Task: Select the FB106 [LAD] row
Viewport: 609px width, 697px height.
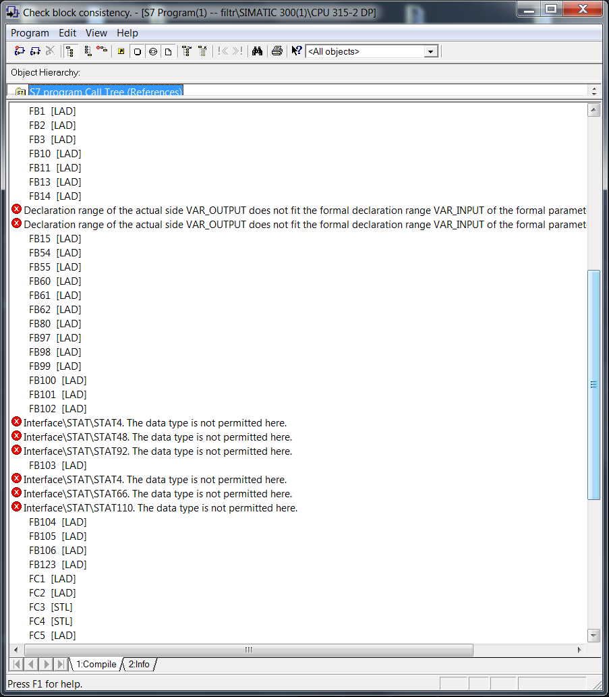Action: pos(58,551)
